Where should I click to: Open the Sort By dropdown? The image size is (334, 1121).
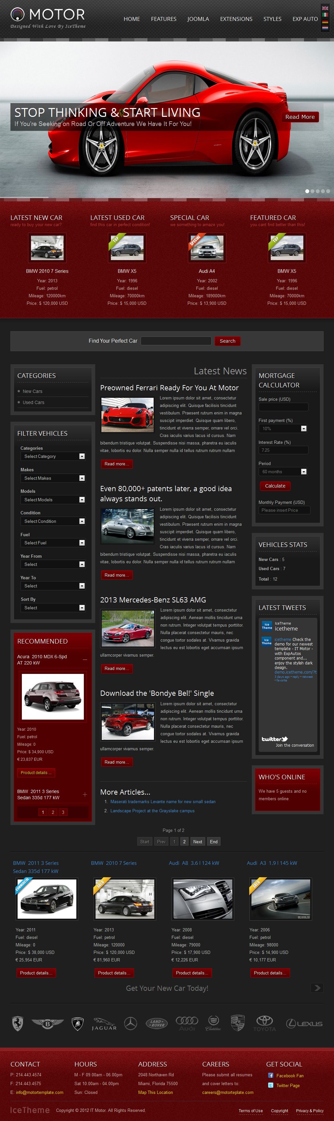(53, 608)
